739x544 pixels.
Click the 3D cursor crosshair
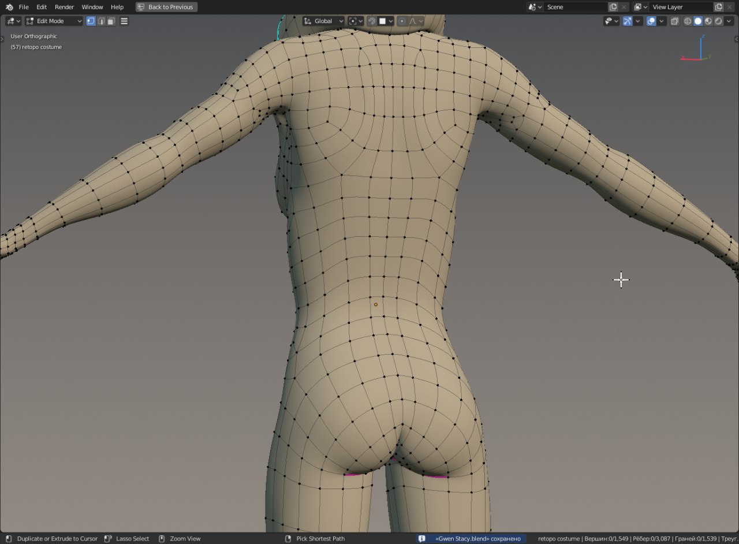tap(621, 280)
